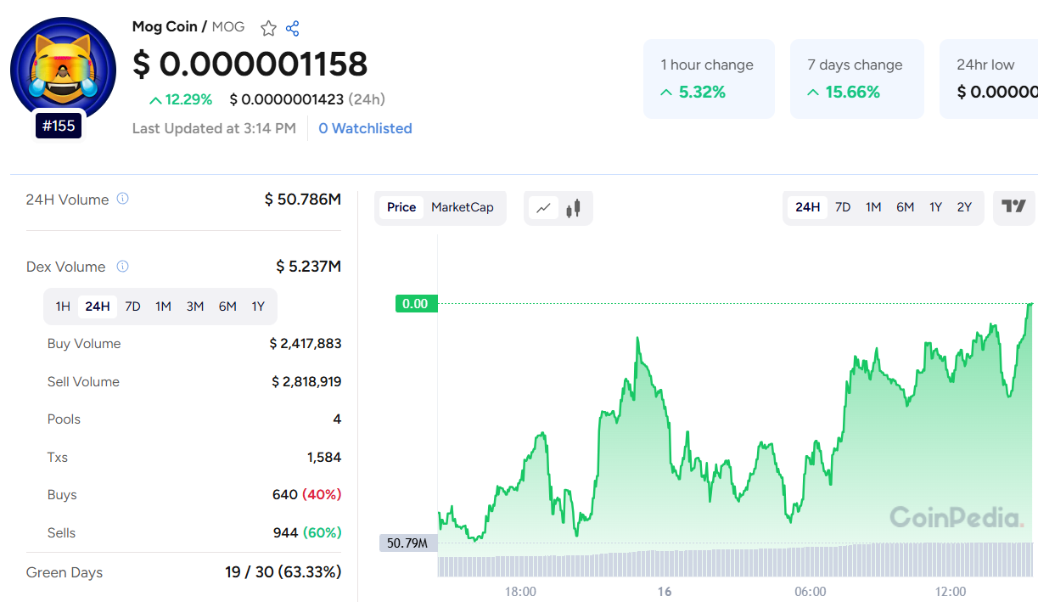Click the 50.79M volume axis label
1038x602 pixels.
click(407, 543)
